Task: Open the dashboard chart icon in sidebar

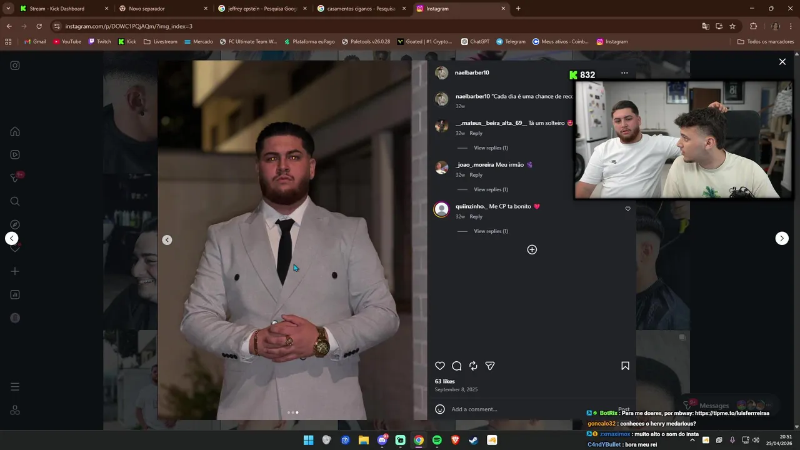Action: coord(15,294)
